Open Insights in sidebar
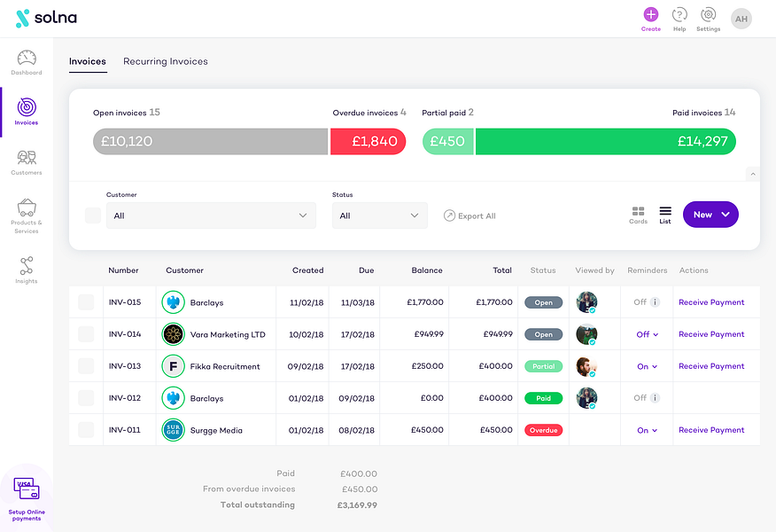This screenshot has width=776, height=532. point(27,270)
